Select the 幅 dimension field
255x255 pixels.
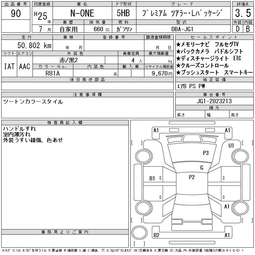click(217, 114)
